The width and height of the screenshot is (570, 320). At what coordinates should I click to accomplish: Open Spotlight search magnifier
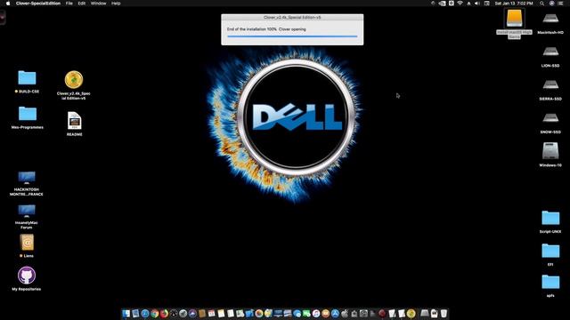click(x=542, y=4)
